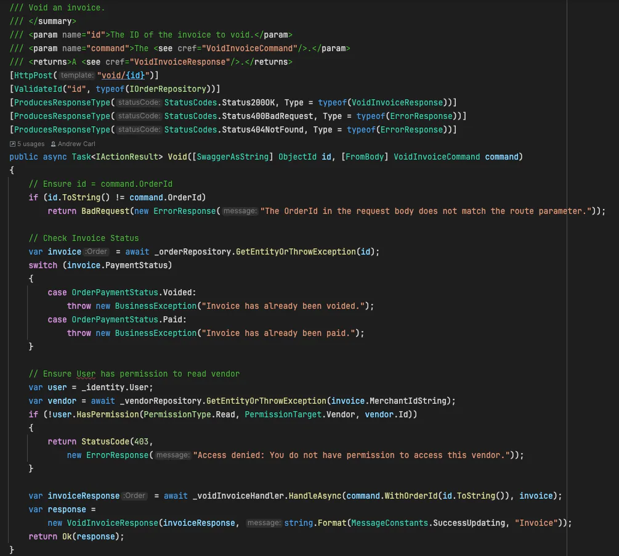Click the _voidInvoiceHandler field reference
The image size is (619, 556).
(x=238, y=496)
